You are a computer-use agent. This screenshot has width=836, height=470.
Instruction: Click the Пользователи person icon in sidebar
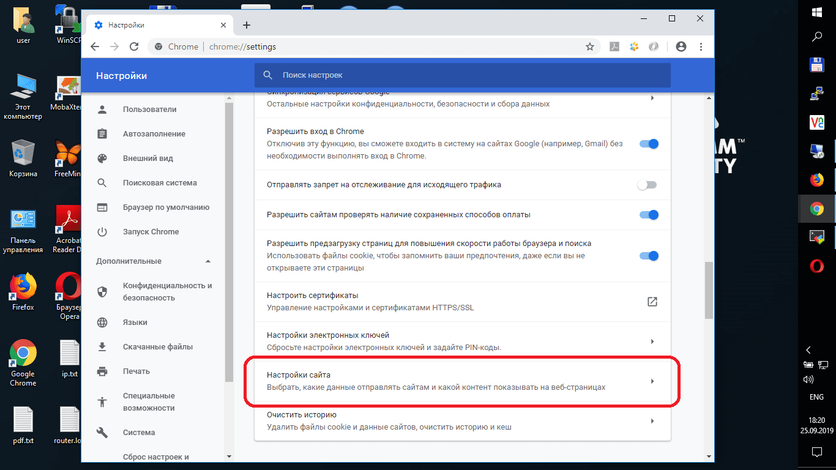[102, 110]
